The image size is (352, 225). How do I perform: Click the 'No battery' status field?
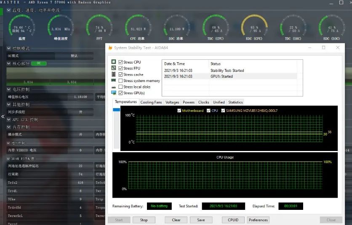tap(159, 206)
